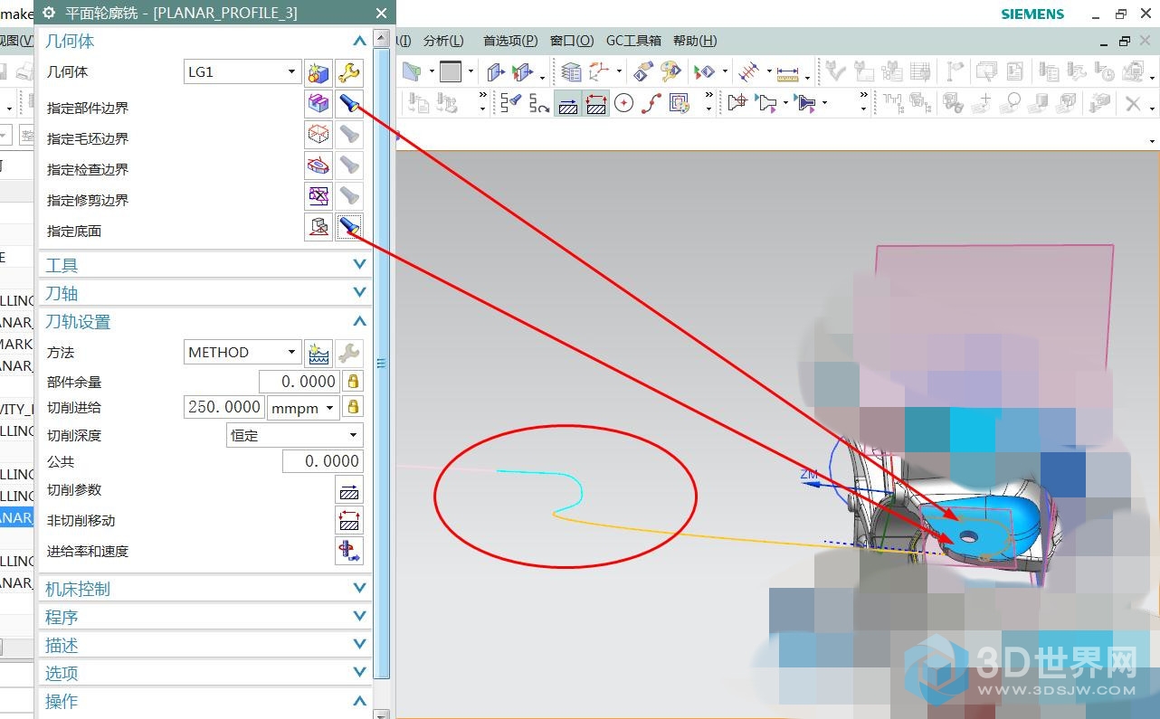Image resolution: width=1160 pixels, height=719 pixels.
Task: Display the specified floor with flashlight icon
Action: pos(349,226)
